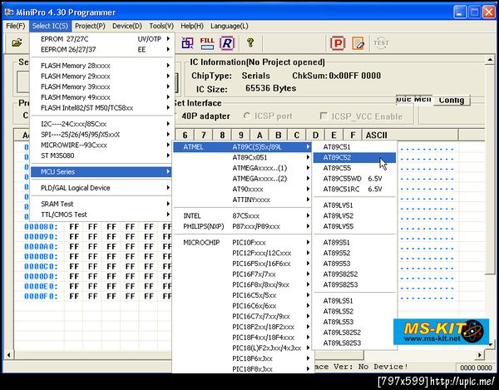Expand PLD/GAL Logical Device submenu
Screen dimensions: 499x390
click(x=101, y=188)
